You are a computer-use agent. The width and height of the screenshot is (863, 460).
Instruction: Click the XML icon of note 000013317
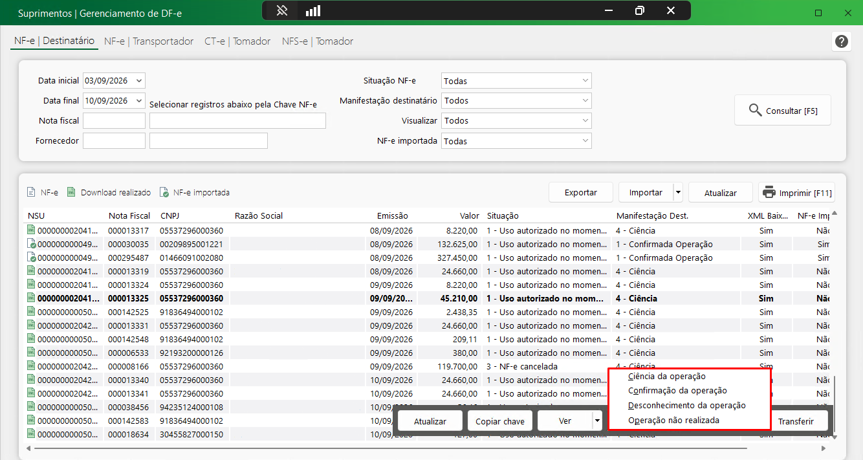tap(31, 230)
